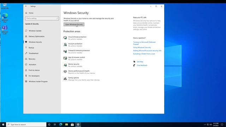The image size is (226, 127).
Task: Click the Activation checkmark sidebar icon
Action: pos(26,64)
